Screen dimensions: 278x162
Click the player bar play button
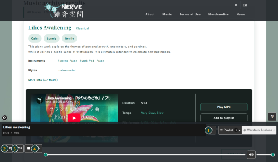[x=212, y=130]
